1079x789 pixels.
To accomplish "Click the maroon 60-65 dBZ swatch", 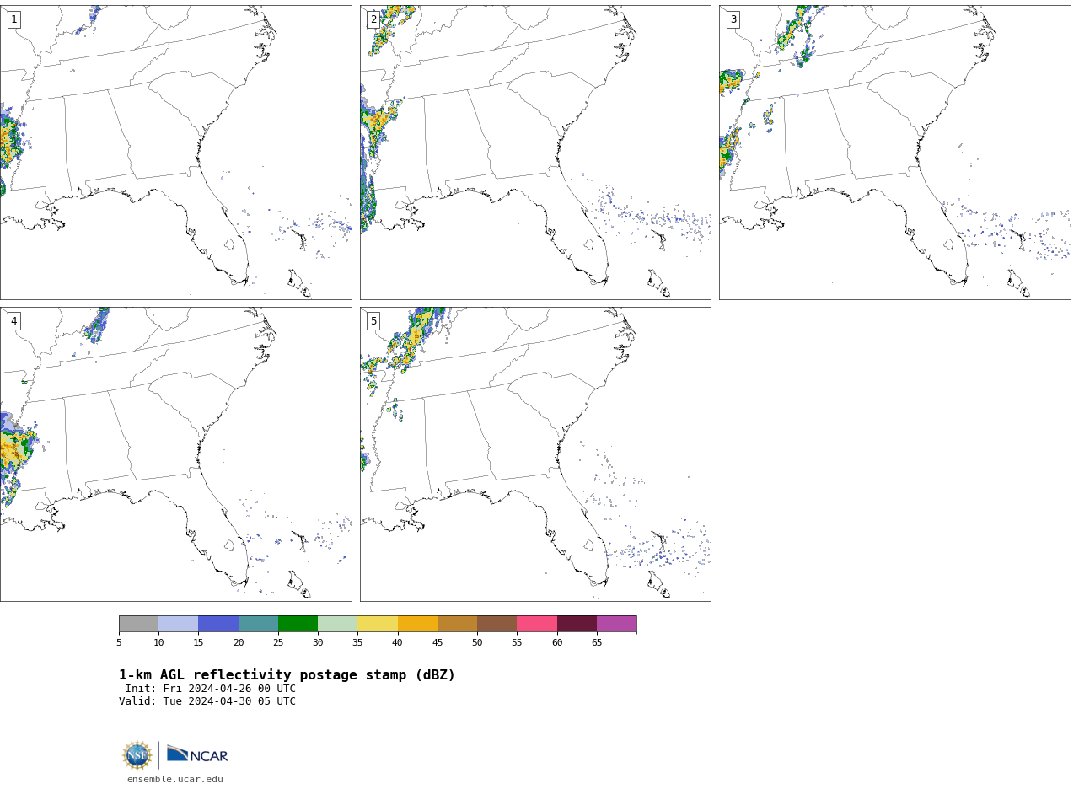I will click(x=577, y=624).
